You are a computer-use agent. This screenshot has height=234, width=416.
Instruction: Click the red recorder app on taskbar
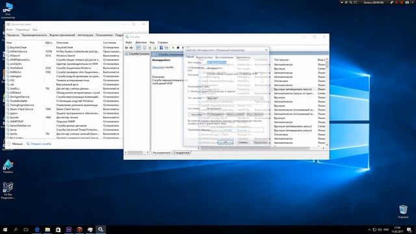(x=79, y=229)
